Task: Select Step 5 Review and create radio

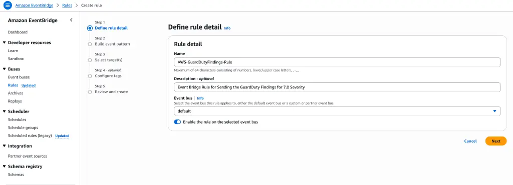Action: tap(90, 91)
